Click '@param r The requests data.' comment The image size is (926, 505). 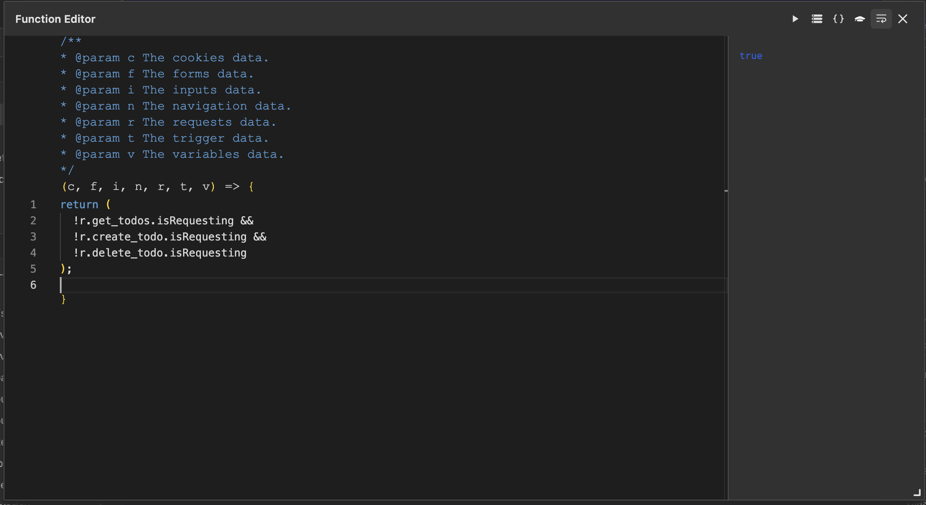(x=175, y=122)
